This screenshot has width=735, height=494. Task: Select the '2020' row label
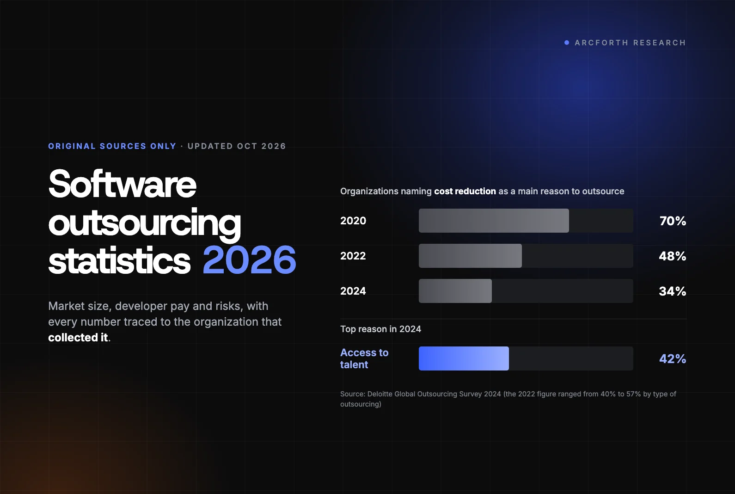(x=353, y=221)
